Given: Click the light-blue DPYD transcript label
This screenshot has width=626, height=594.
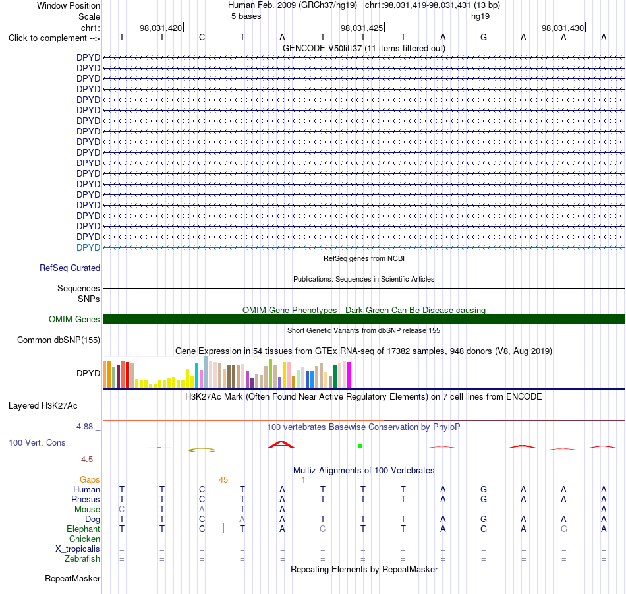Looking at the screenshot, I should tap(88, 247).
